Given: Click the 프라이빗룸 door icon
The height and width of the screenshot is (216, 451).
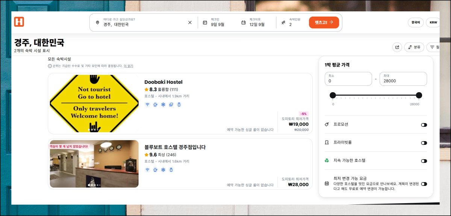Looking at the screenshot, I should (x=327, y=143).
